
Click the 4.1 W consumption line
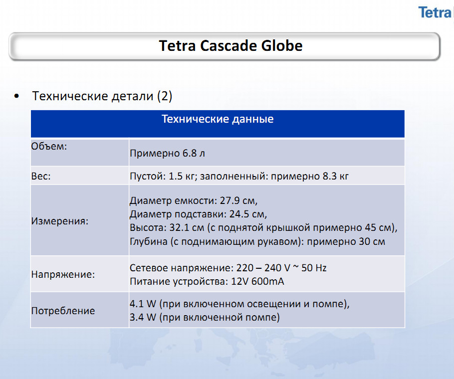239,304
